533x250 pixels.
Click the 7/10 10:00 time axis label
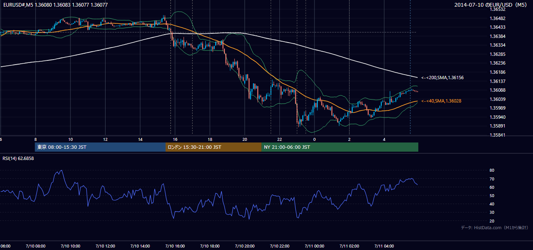[70, 246]
